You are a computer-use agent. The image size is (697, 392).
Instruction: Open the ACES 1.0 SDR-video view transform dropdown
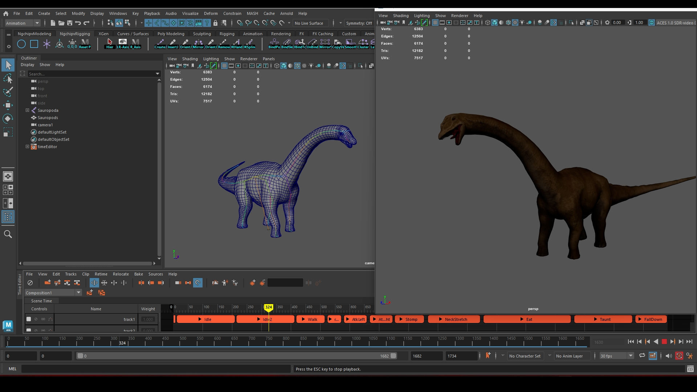coord(676,23)
